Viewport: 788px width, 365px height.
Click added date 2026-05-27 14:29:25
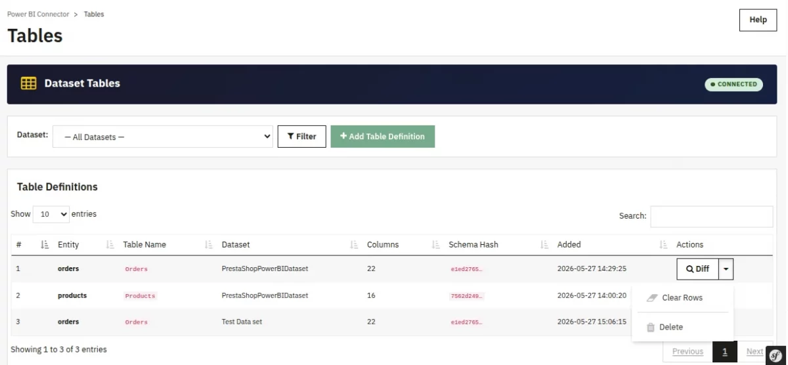click(592, 268)
